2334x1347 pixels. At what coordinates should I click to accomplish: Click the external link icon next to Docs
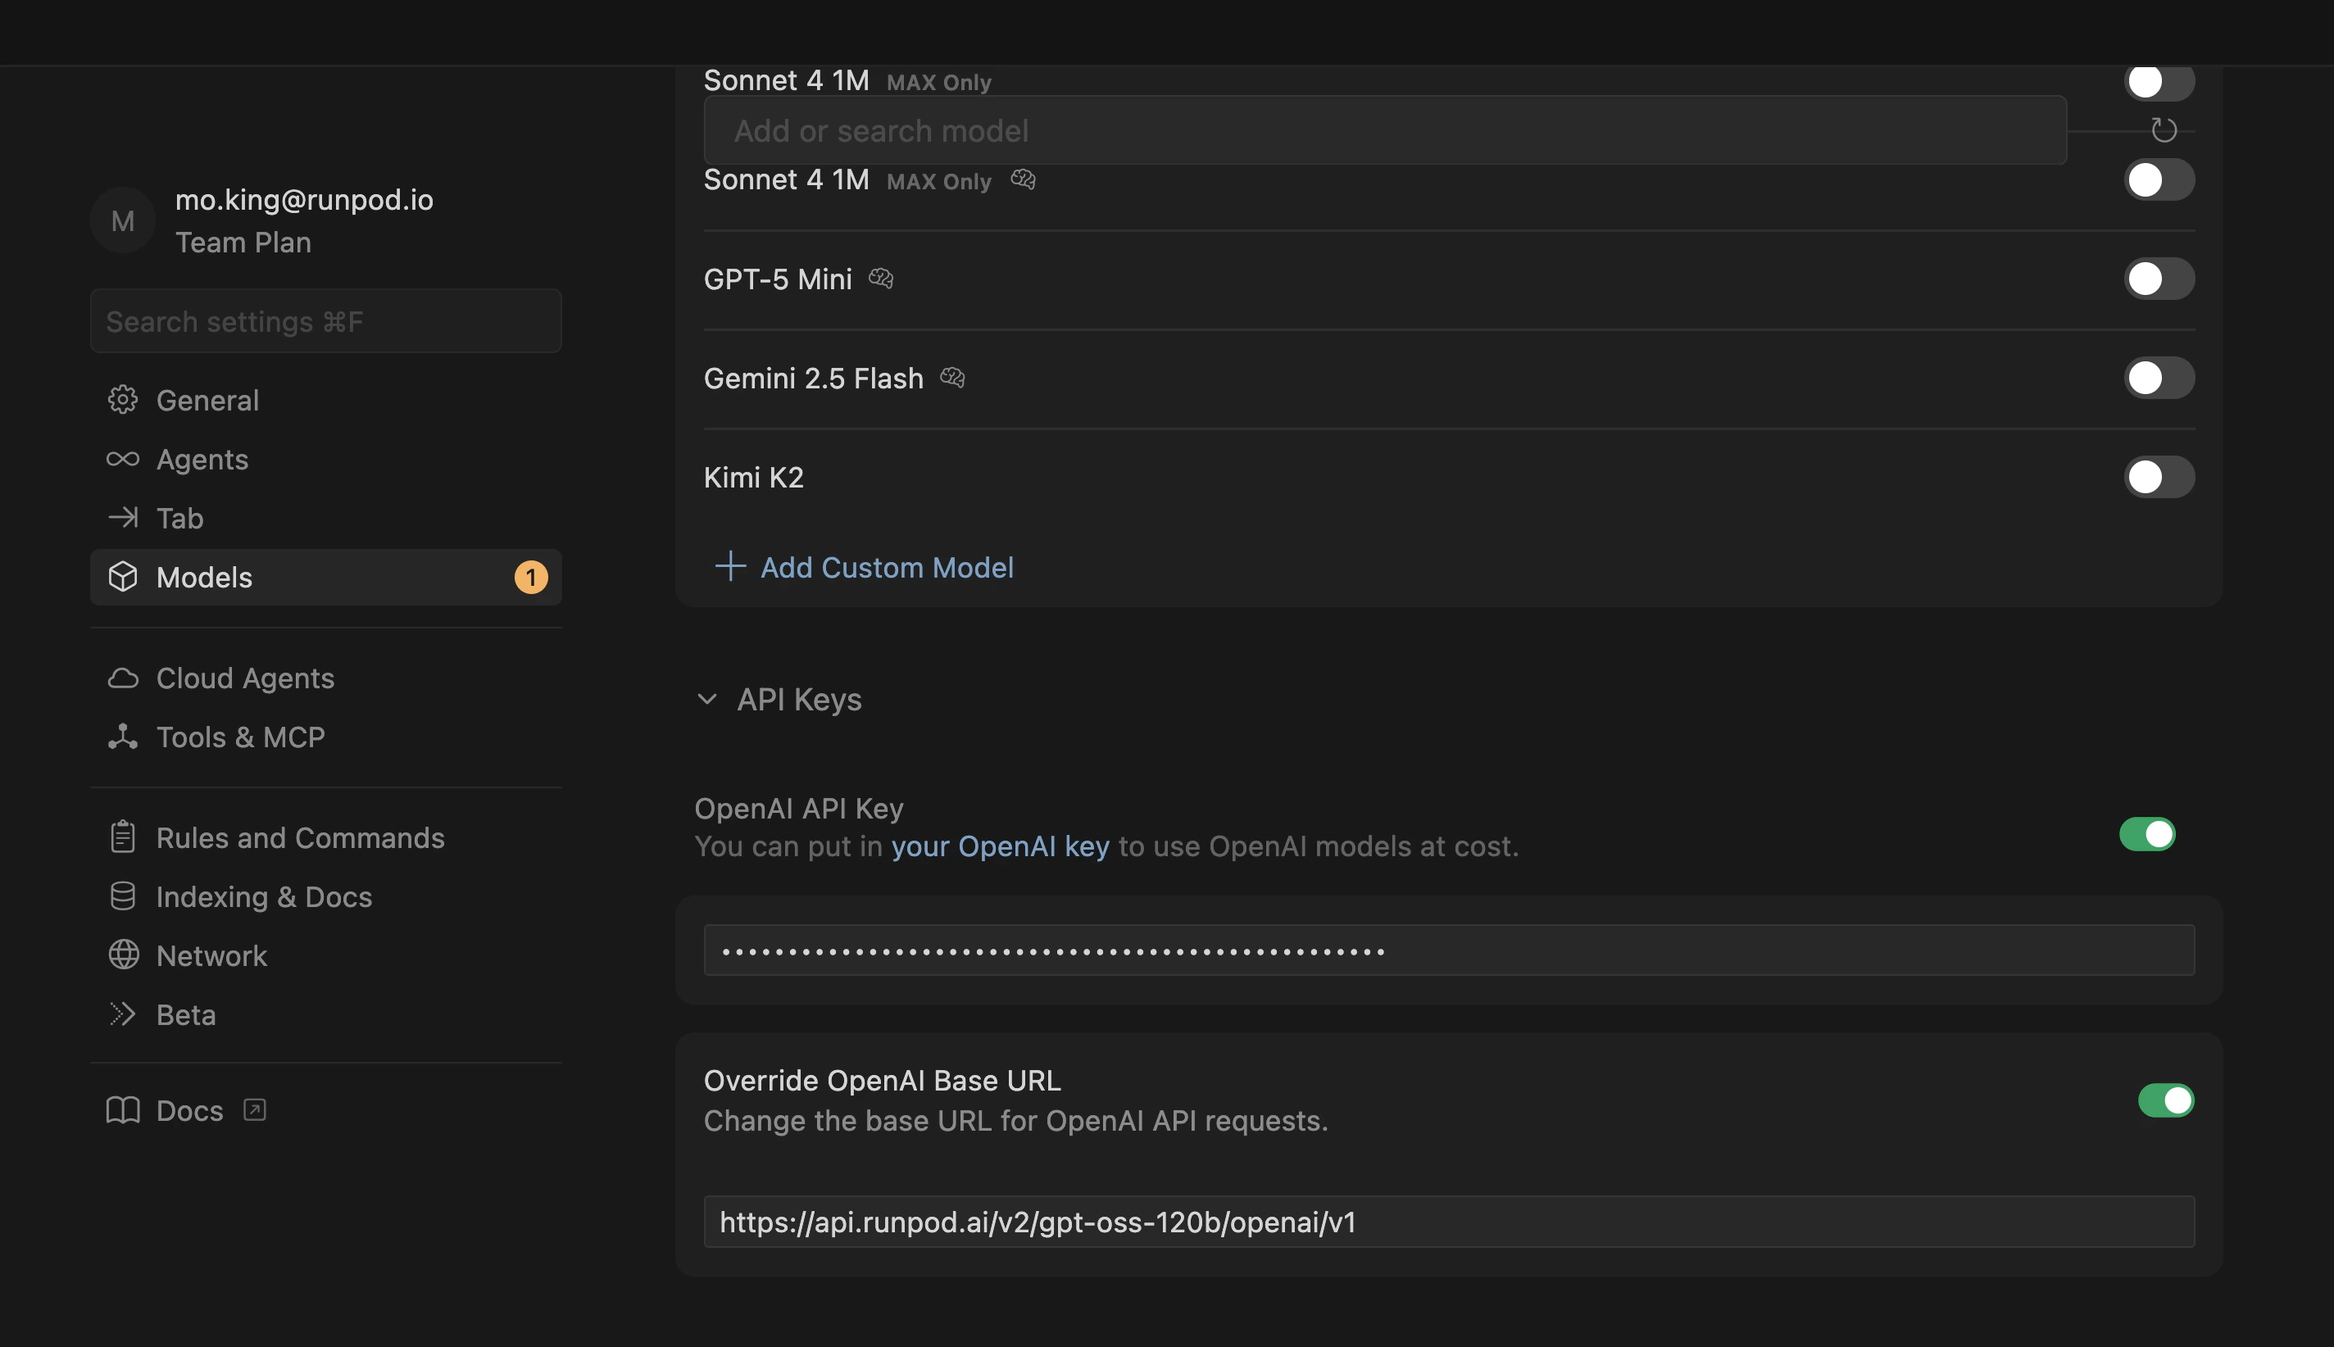pos(254,1110)
